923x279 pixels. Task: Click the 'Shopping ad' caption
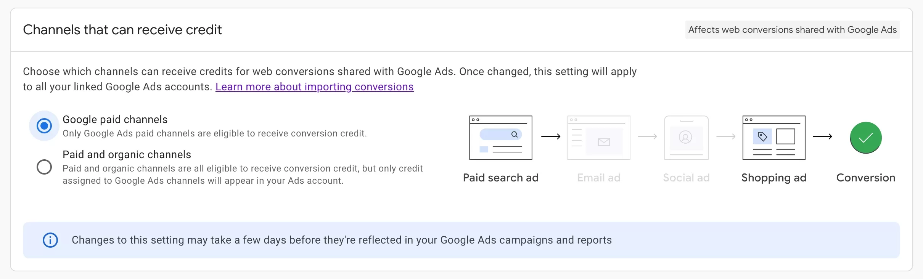click(x=774, y=178)
